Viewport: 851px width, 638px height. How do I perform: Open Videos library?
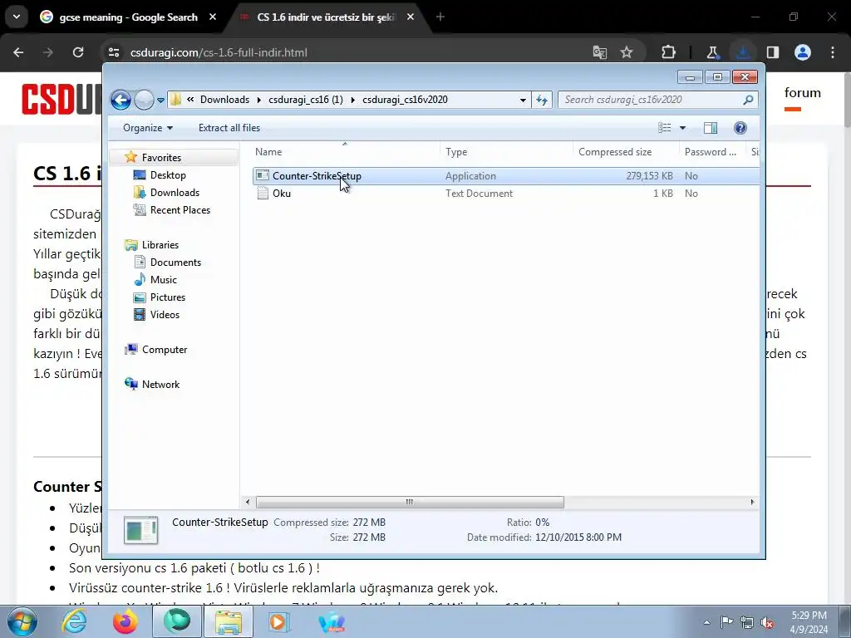coord(165,315)
